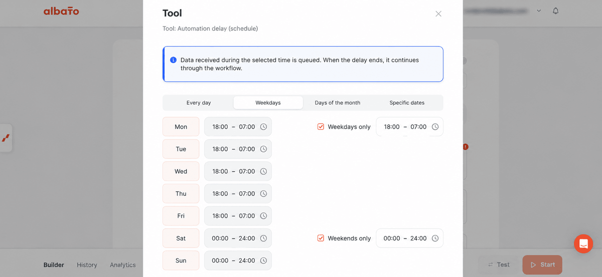Open the orange chat support widget
602x277 pixels.
click(x=583, y=244)
